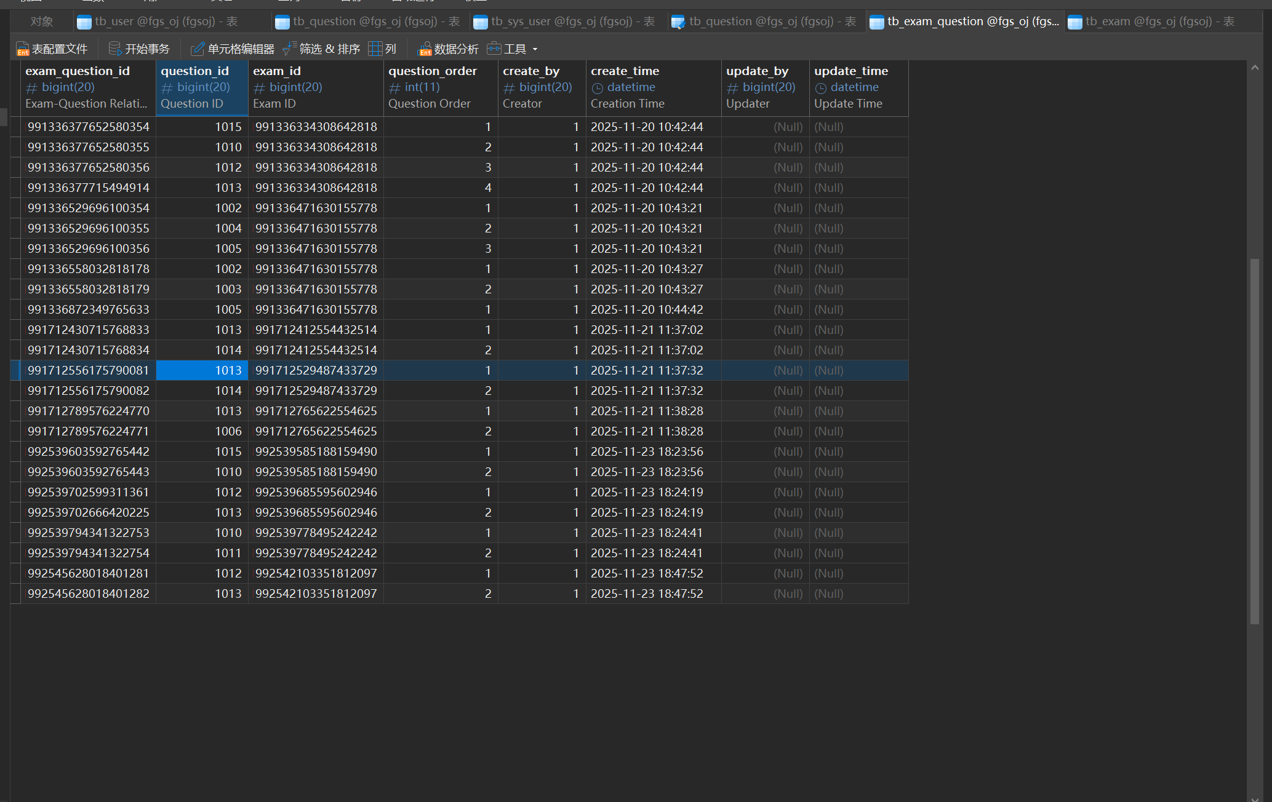Viewport: 1272px width, 802px height.
Task: Click the 列 columns icon
Action: coord(375,49)
